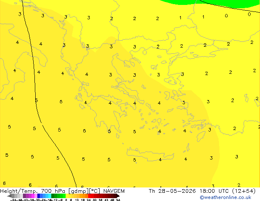Click the "54" label at the legend's right end
This screenshot has width=260, height=201.
tap(118, 200)
